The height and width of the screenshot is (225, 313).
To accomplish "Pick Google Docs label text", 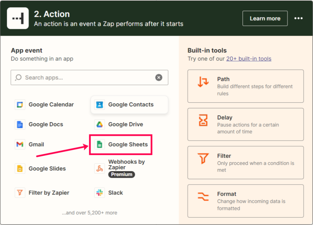I will pyautogui.click(x=46, y=124).
